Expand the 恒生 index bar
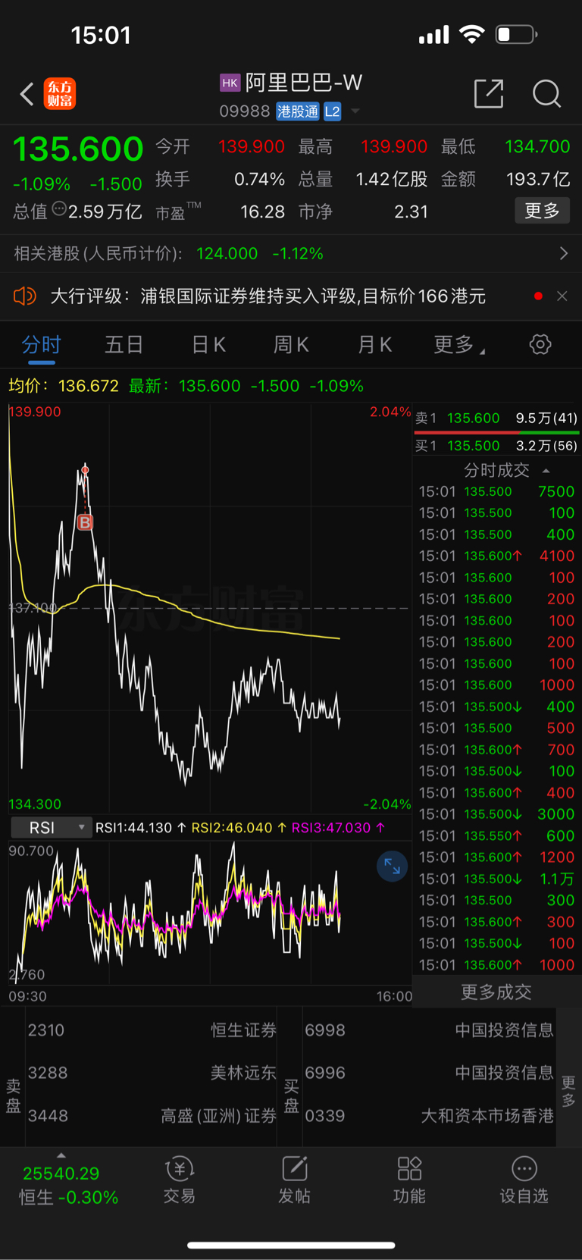The width and height of the screenshot is (582, 1260). point(61,1155)
